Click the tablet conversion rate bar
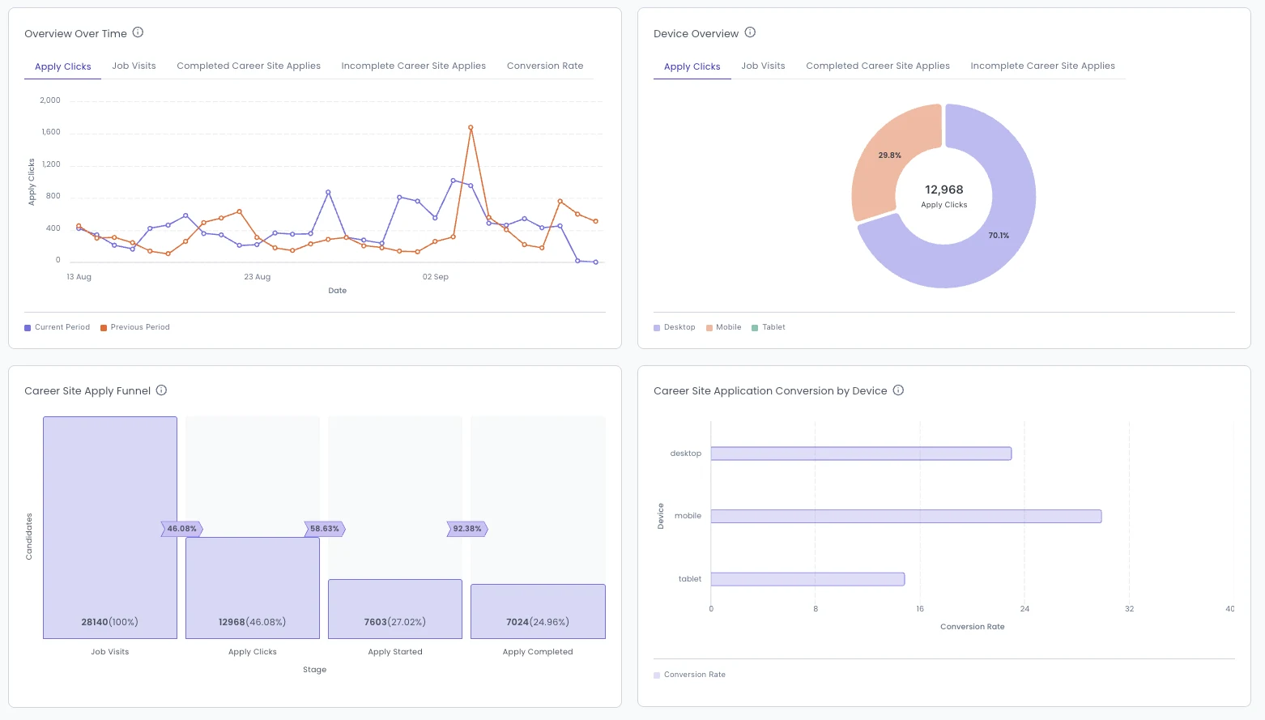This screenshot has height=720, width=1265. pyautogui.click(x=807, y=579)
